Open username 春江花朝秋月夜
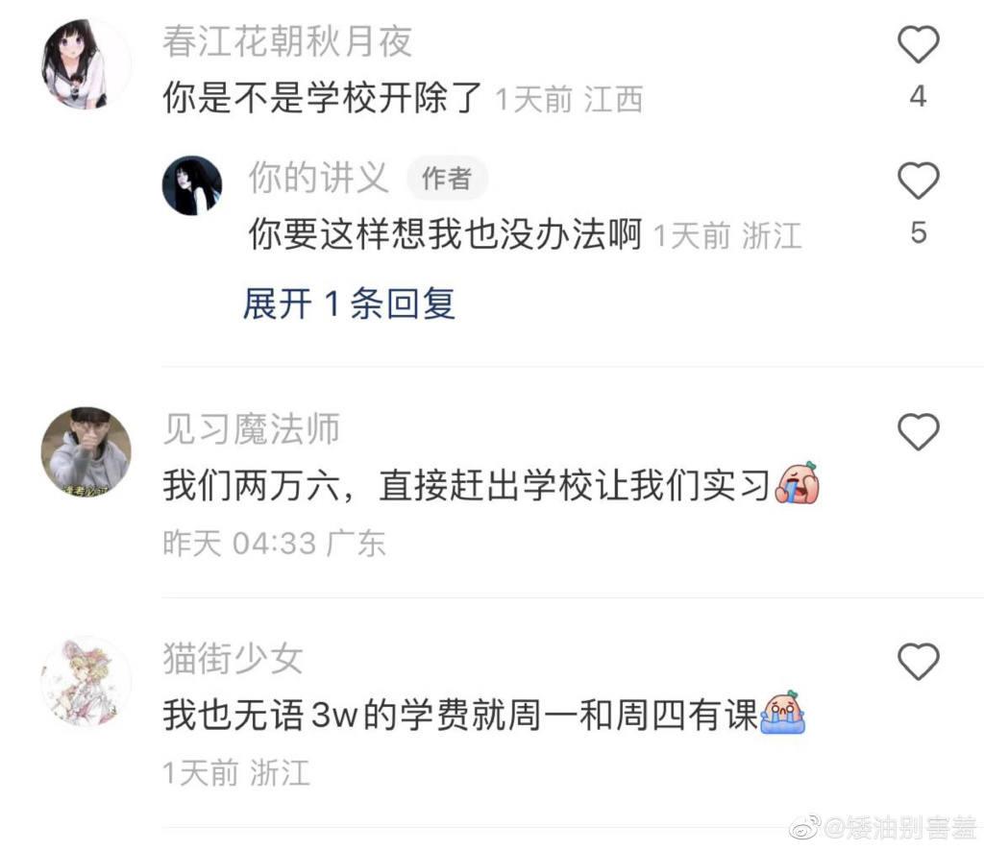The width and height of the screenshot is (984, 850). 287,42
